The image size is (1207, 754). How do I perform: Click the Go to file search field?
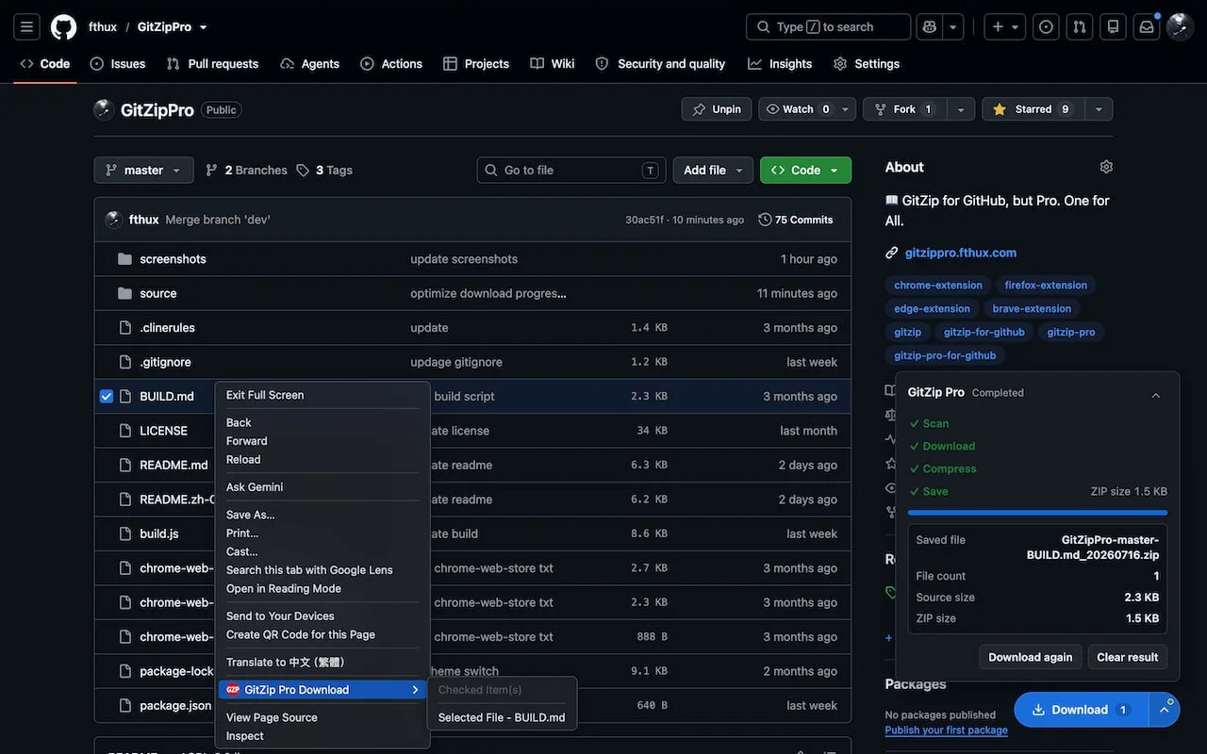click(x=571, y=171)
